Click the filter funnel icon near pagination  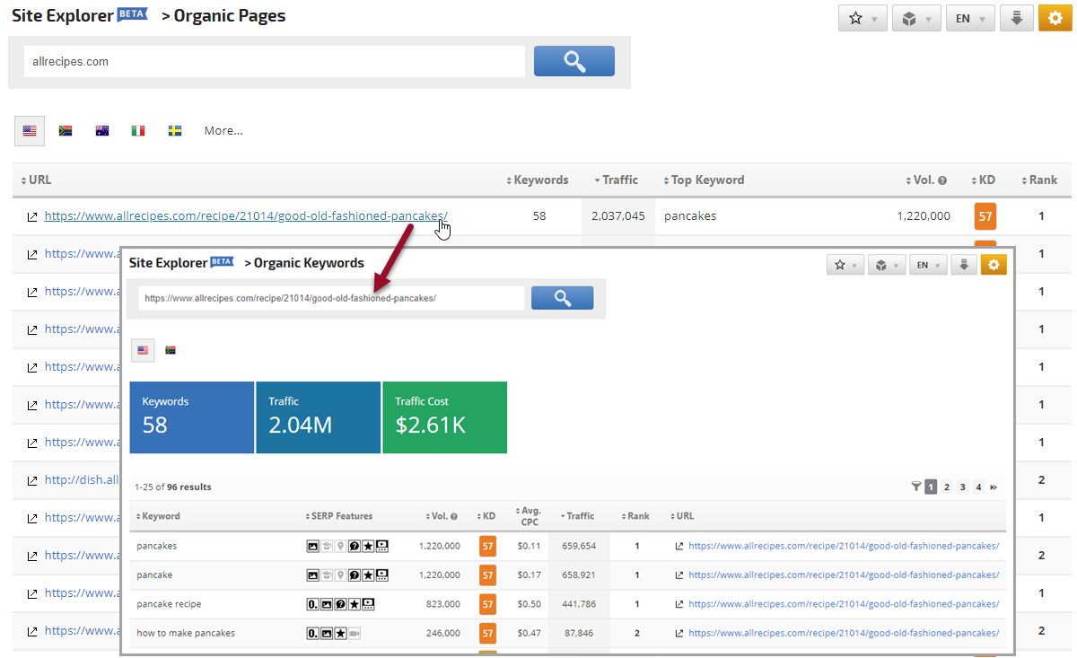pyautogui.click(x=915, y=487)
